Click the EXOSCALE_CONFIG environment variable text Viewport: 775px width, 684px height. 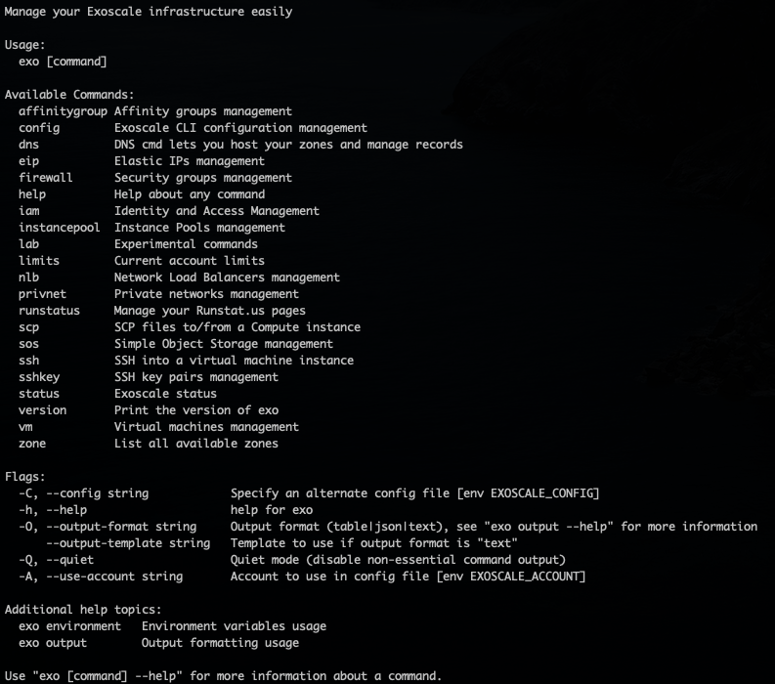(x=542, y=493)
